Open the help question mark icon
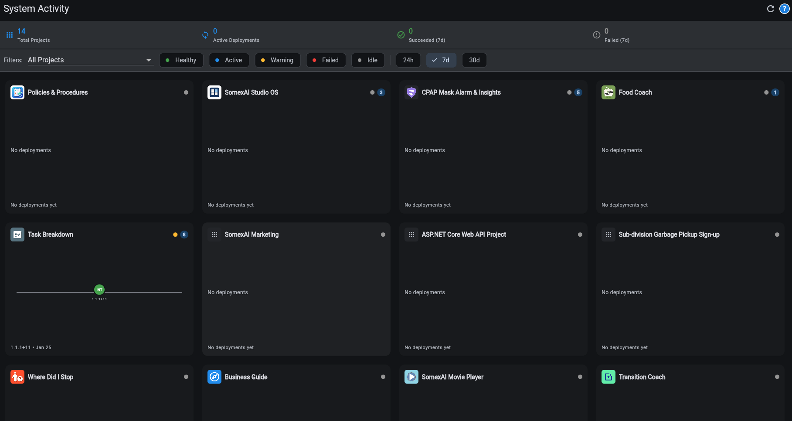 coord(785,8)
